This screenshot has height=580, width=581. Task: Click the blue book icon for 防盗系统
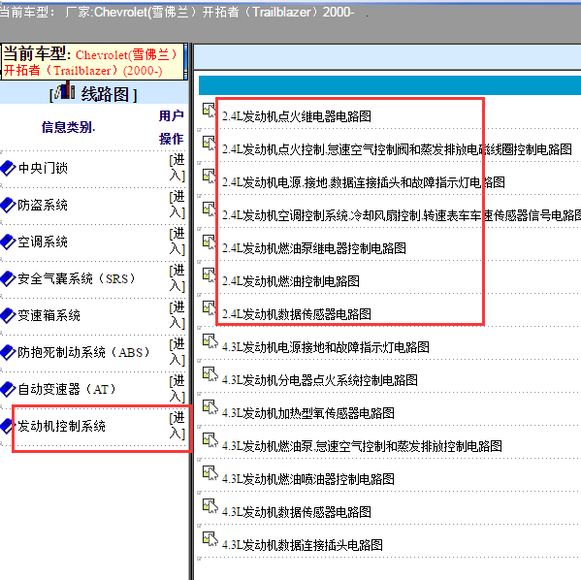8,205
